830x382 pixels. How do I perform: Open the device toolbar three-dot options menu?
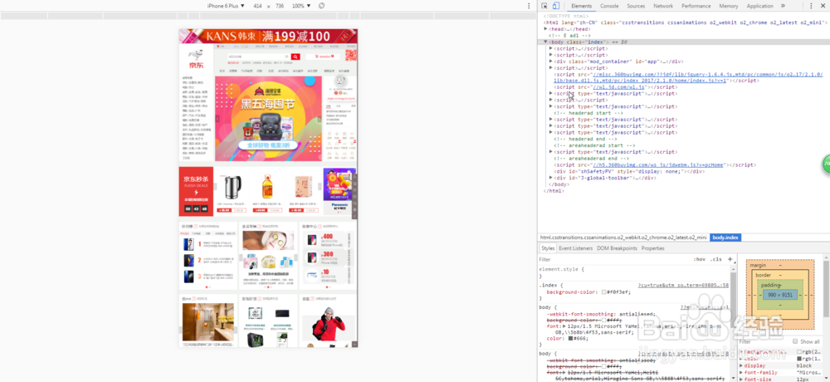coord(528,6)
